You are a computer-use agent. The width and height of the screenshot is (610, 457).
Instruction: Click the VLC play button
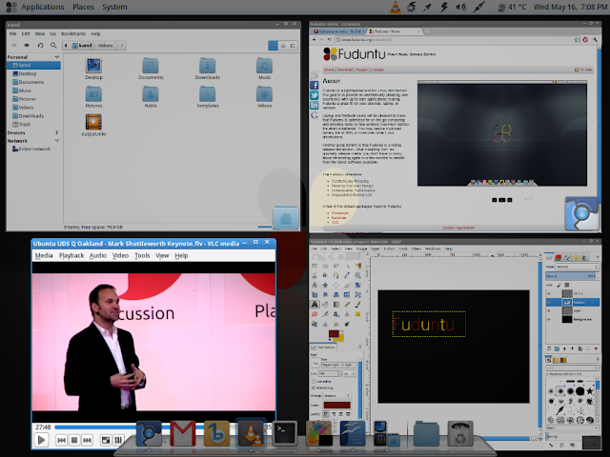(x=41, y=440)
